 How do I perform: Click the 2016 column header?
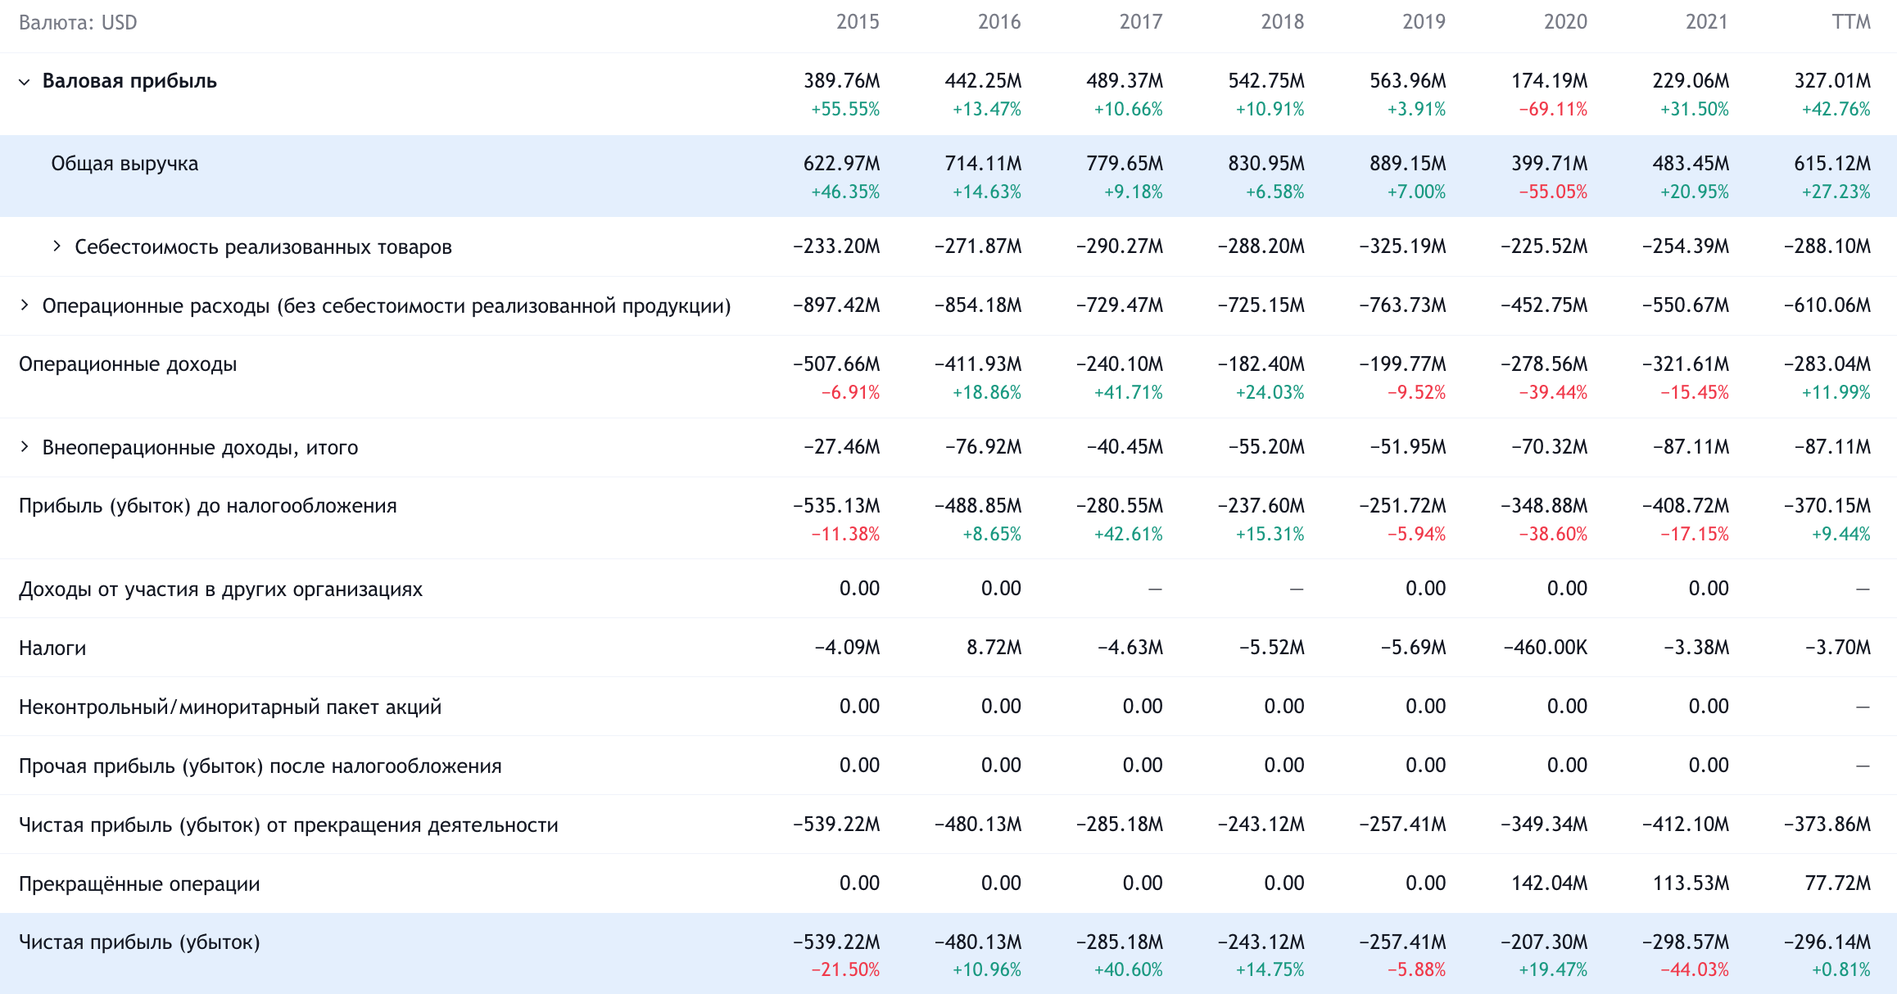pos(999,22)
